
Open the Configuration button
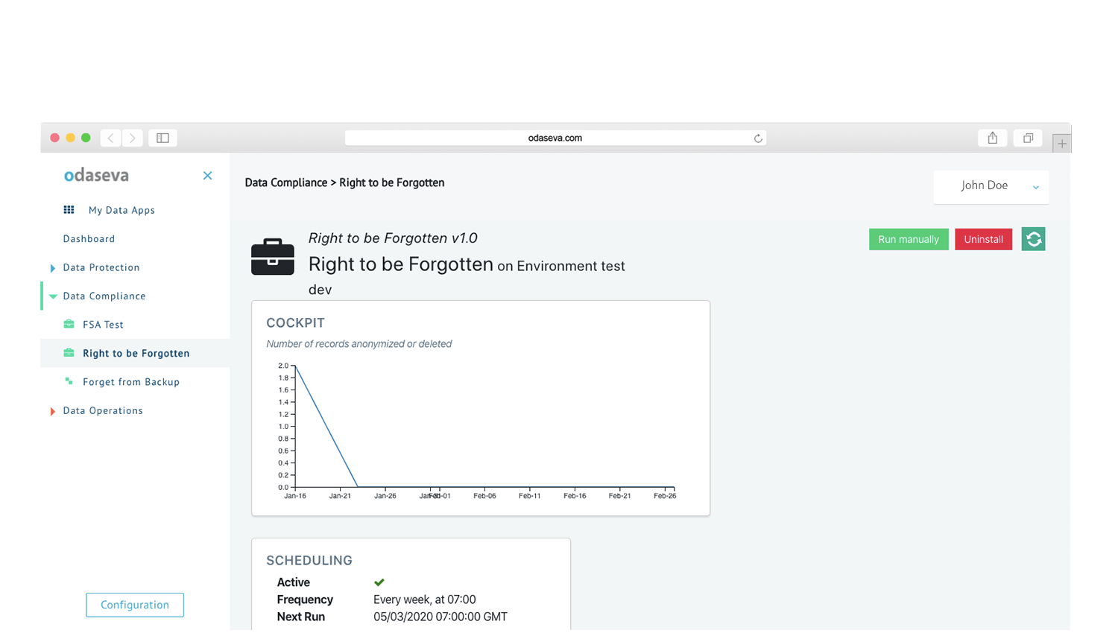[135, 605]
